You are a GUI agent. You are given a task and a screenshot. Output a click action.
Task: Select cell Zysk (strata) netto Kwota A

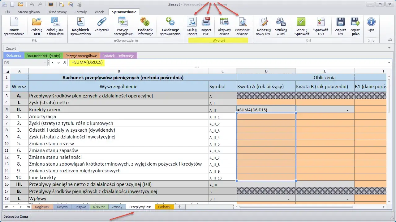coord(266,102)
